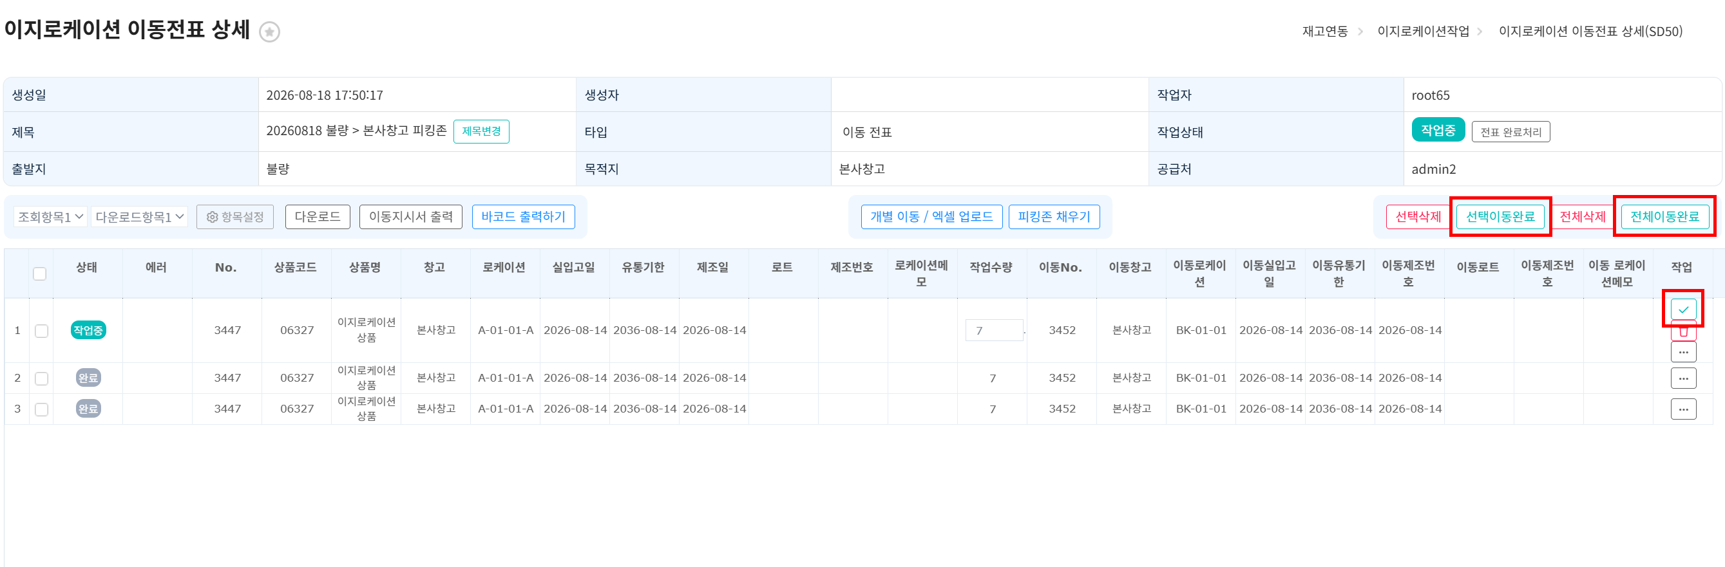
Task: Click the 이지로케이션작업 breadcrumb item
Action: 1422,32
